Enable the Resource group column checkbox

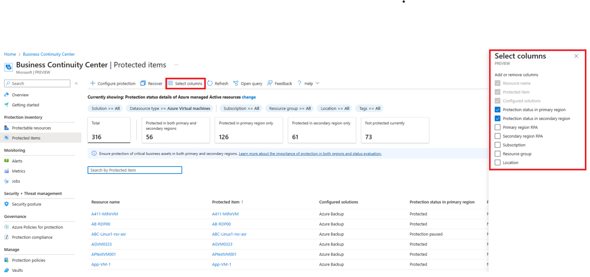(497, 153)
